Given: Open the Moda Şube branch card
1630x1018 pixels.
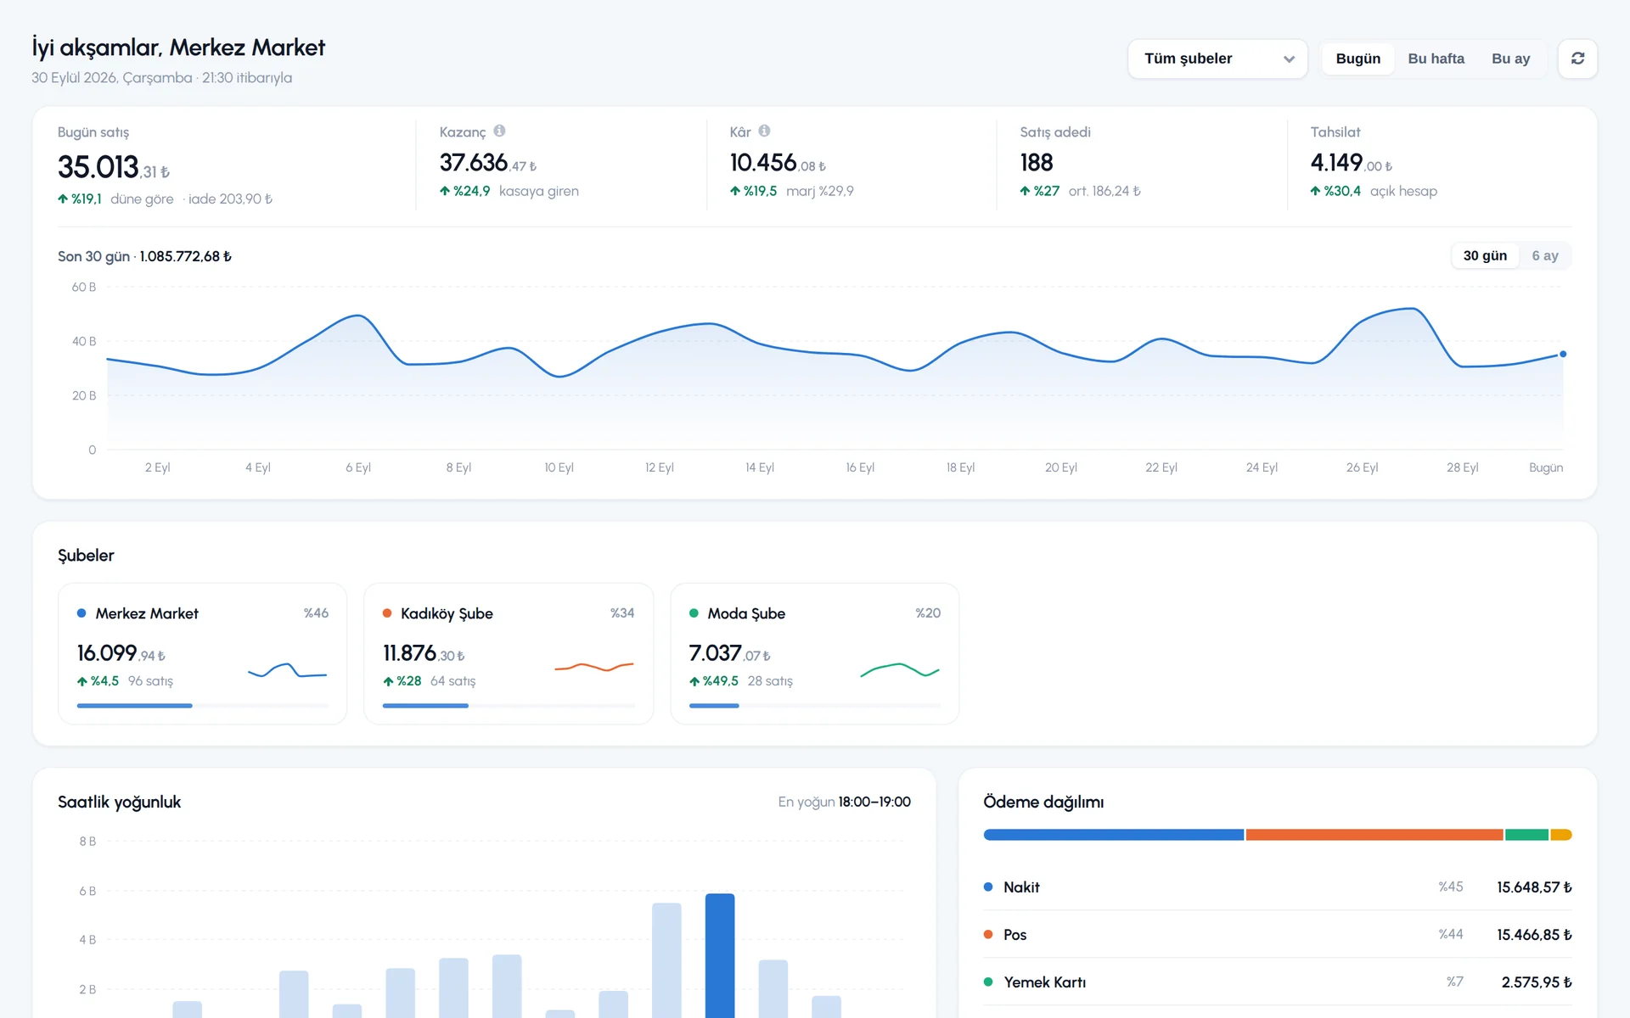Looking at the screenshot, I should pos(814,653).
